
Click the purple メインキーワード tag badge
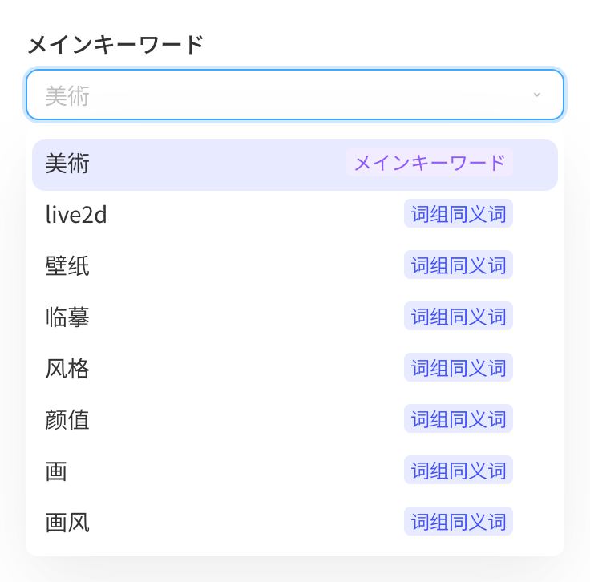coord(430,163)
